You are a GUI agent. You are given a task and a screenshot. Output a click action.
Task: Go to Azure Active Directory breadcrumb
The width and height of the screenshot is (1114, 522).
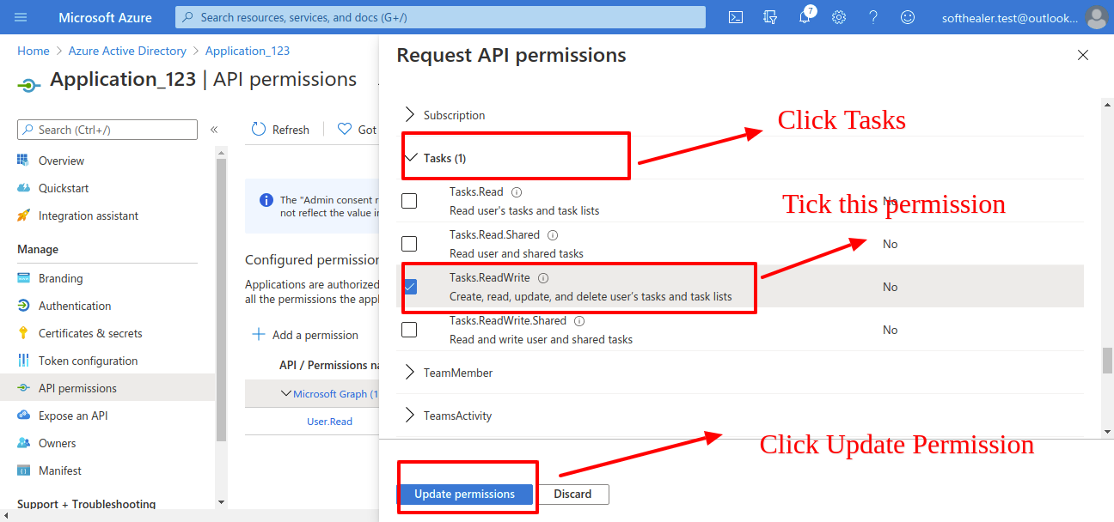pos(127,51)
